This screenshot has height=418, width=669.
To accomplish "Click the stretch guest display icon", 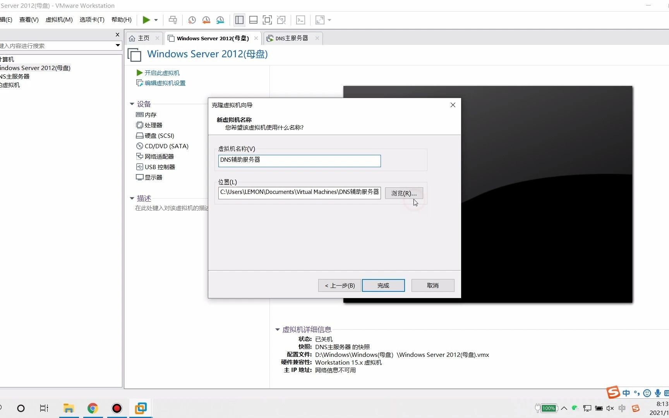I will [x=320, y=20].
